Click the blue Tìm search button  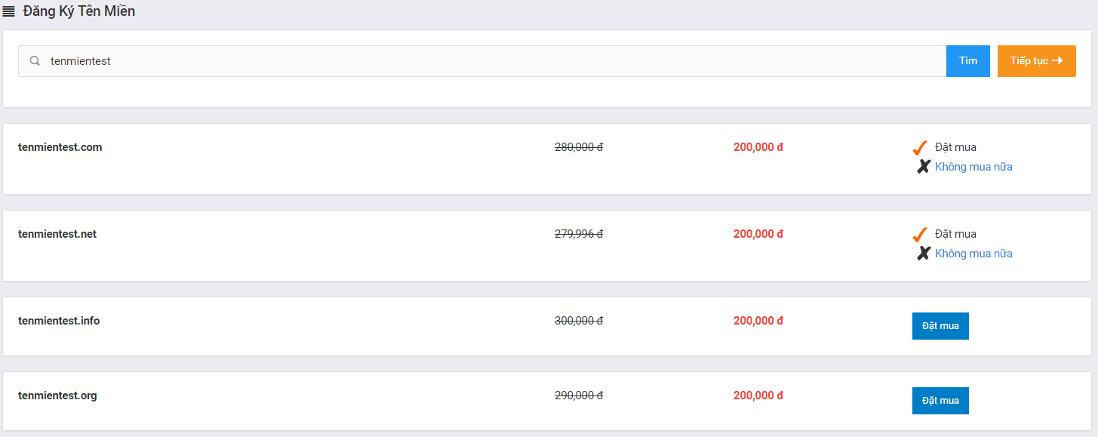(968, 61)
